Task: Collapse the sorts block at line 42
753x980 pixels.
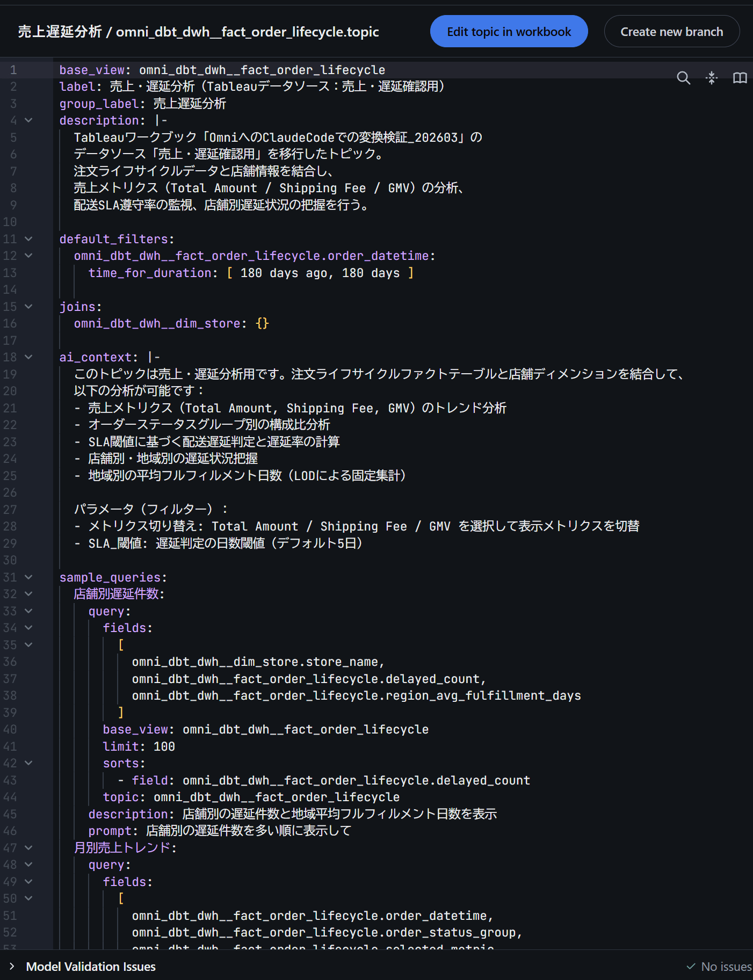Action: (x=28, y=763)
